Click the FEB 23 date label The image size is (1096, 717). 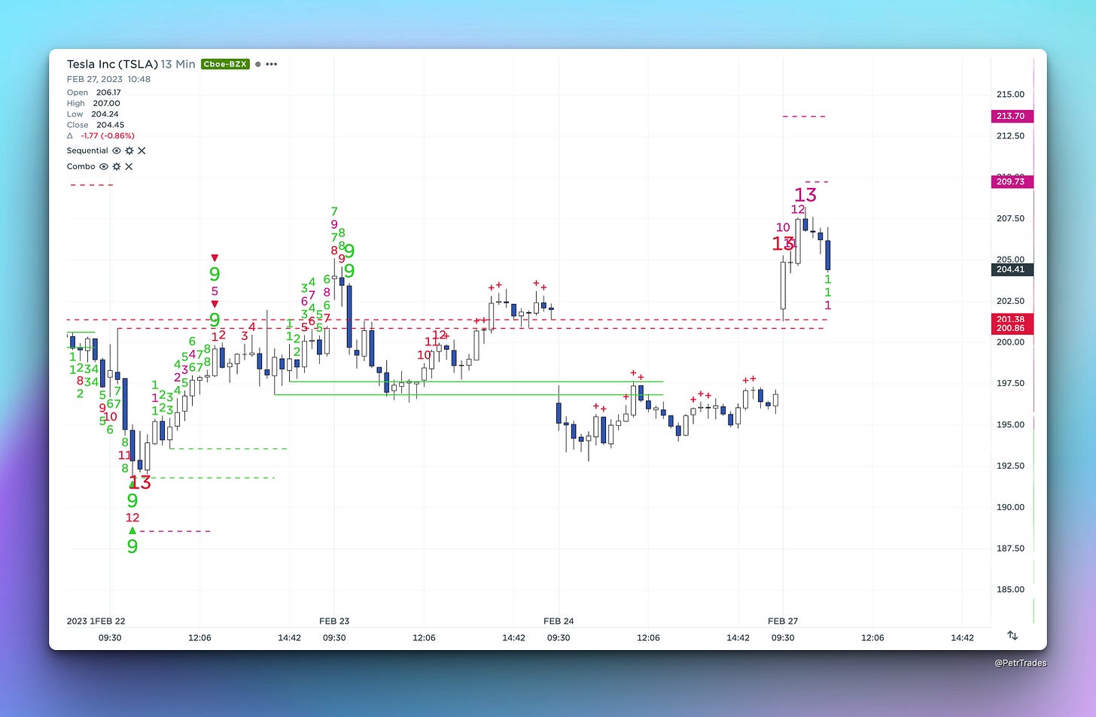(334, 621)
